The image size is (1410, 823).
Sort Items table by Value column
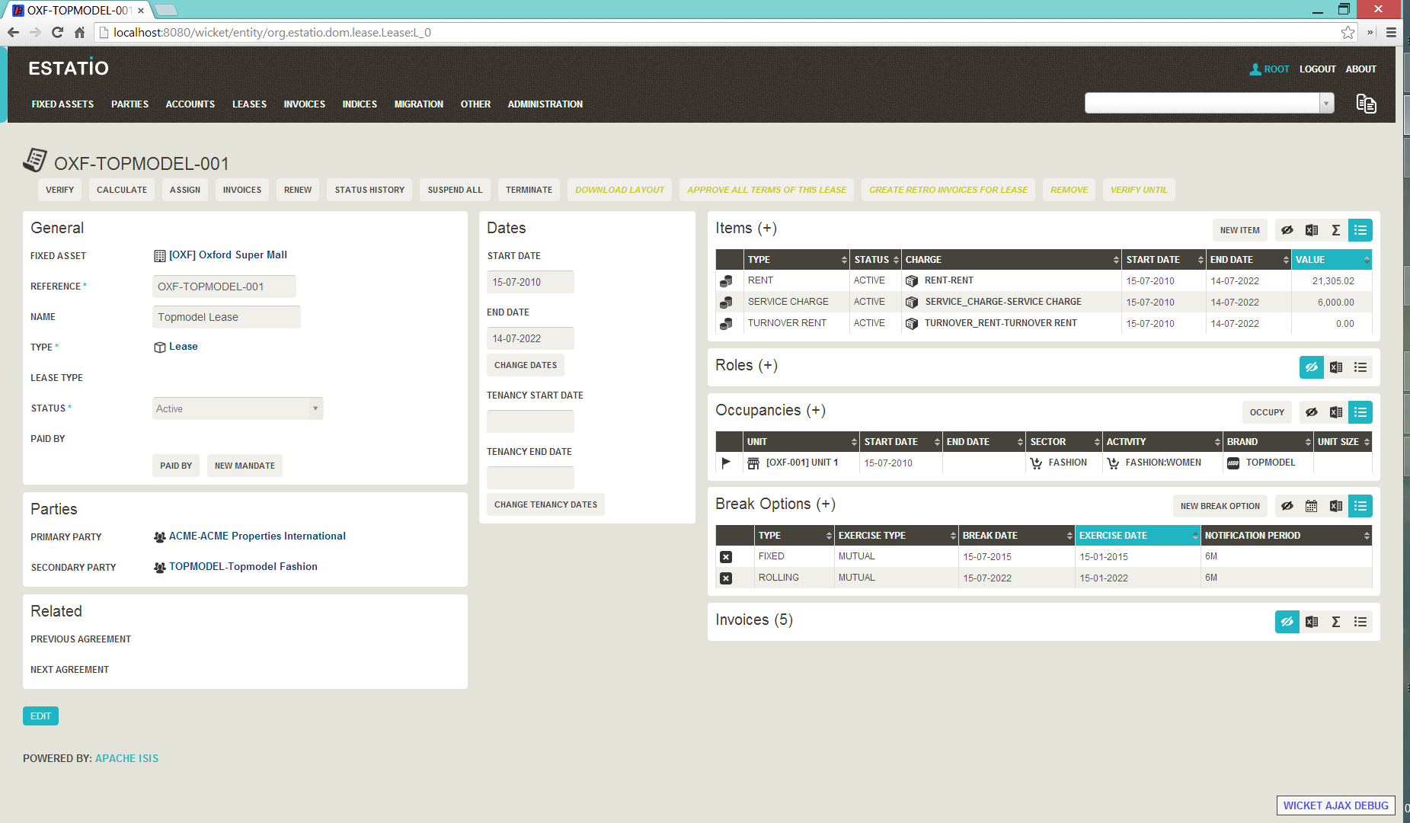[1331, 260]
